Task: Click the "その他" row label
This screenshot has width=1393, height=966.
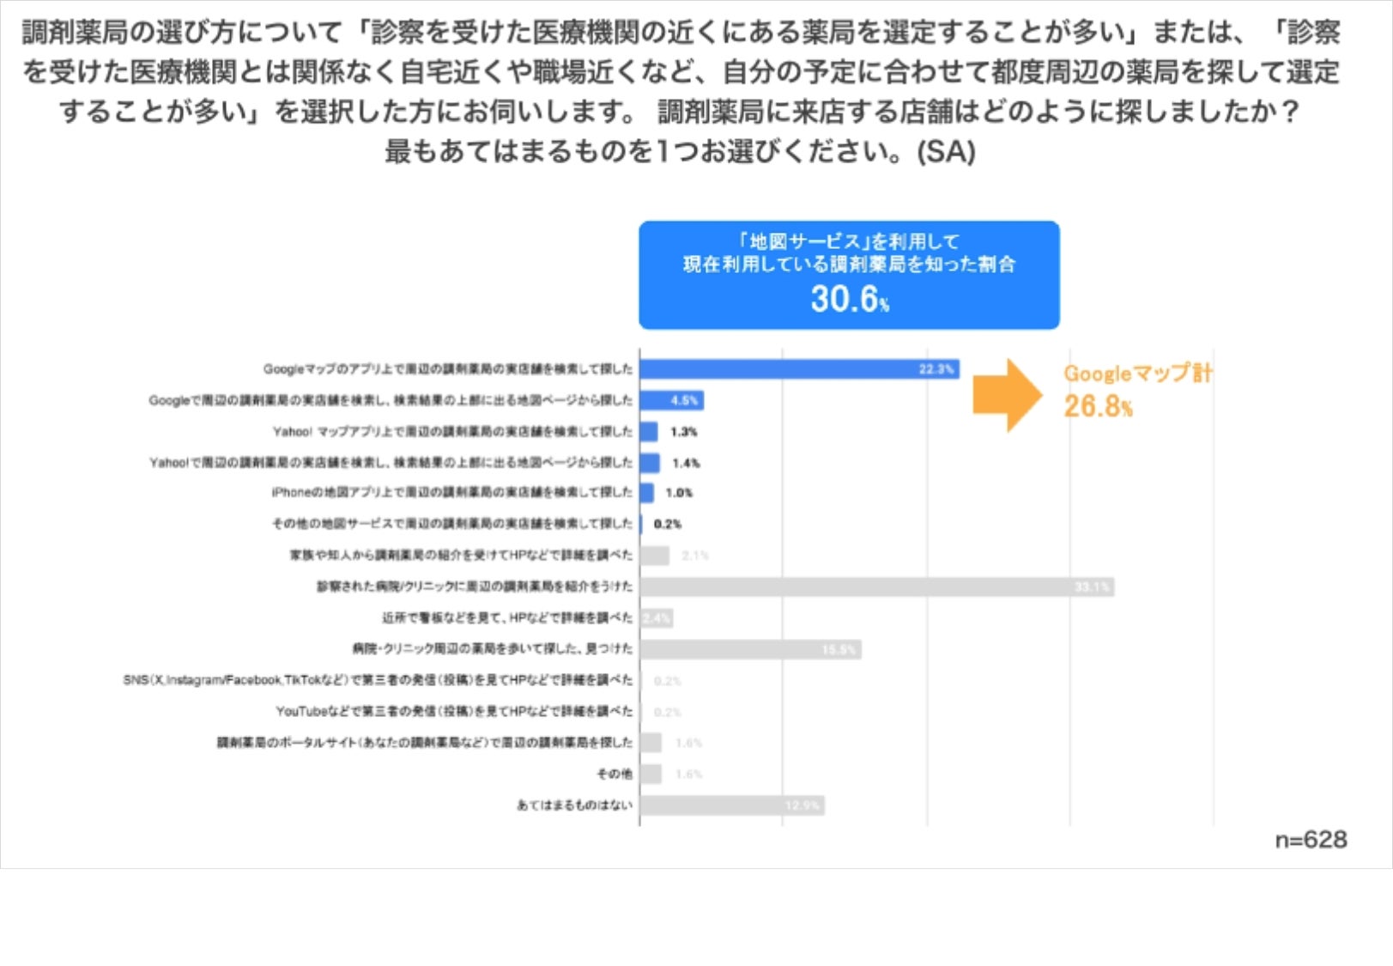Action: [615, 775]
